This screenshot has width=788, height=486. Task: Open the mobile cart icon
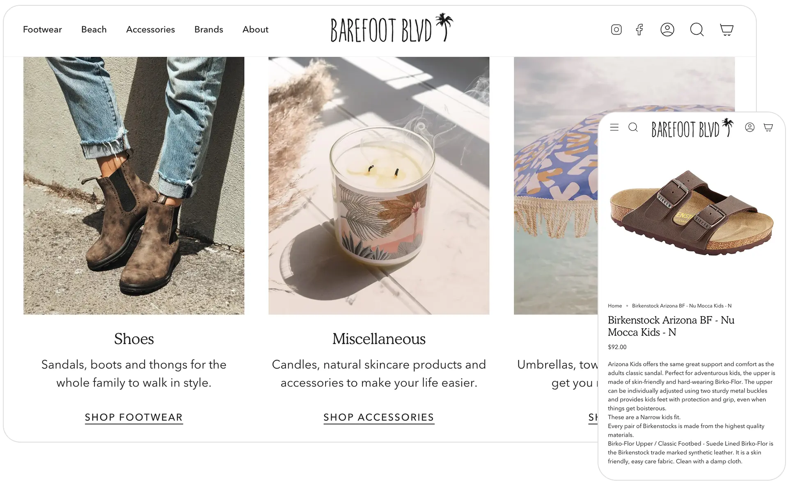pos(768,127)
